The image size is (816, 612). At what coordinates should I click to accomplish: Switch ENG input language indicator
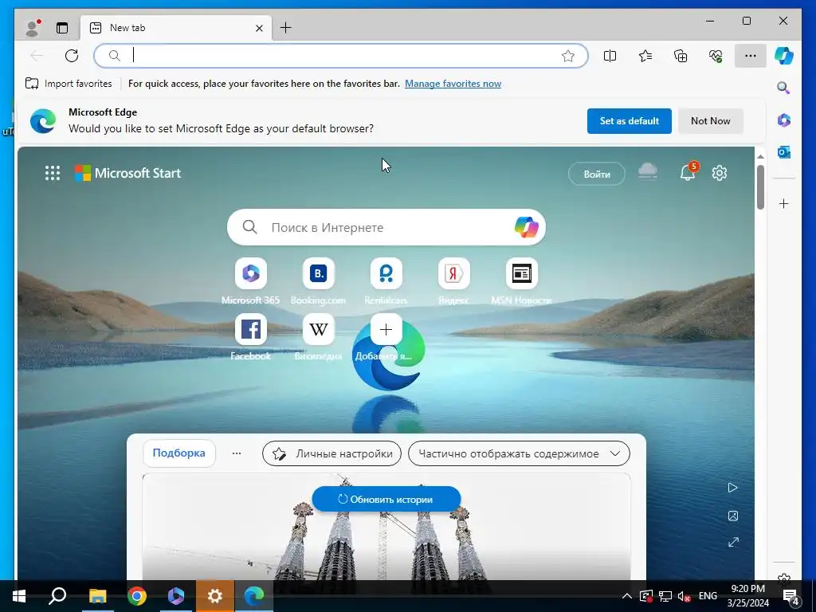point(708,596)
